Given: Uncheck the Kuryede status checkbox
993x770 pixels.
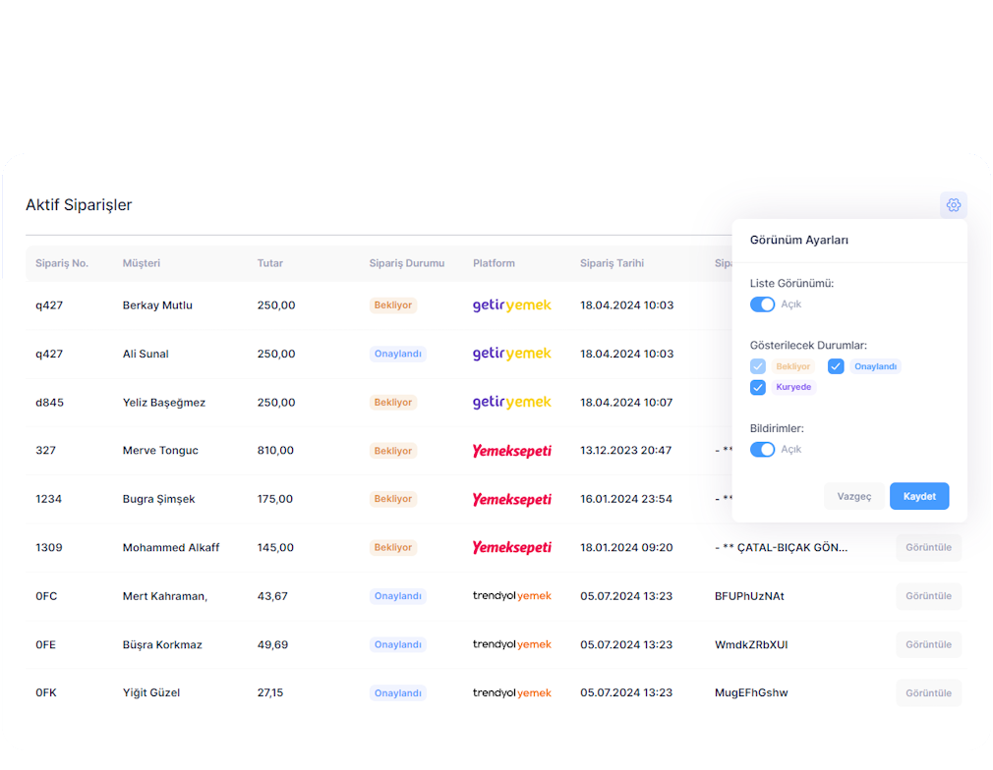Looking at the screenshot, I should point(758,388).
